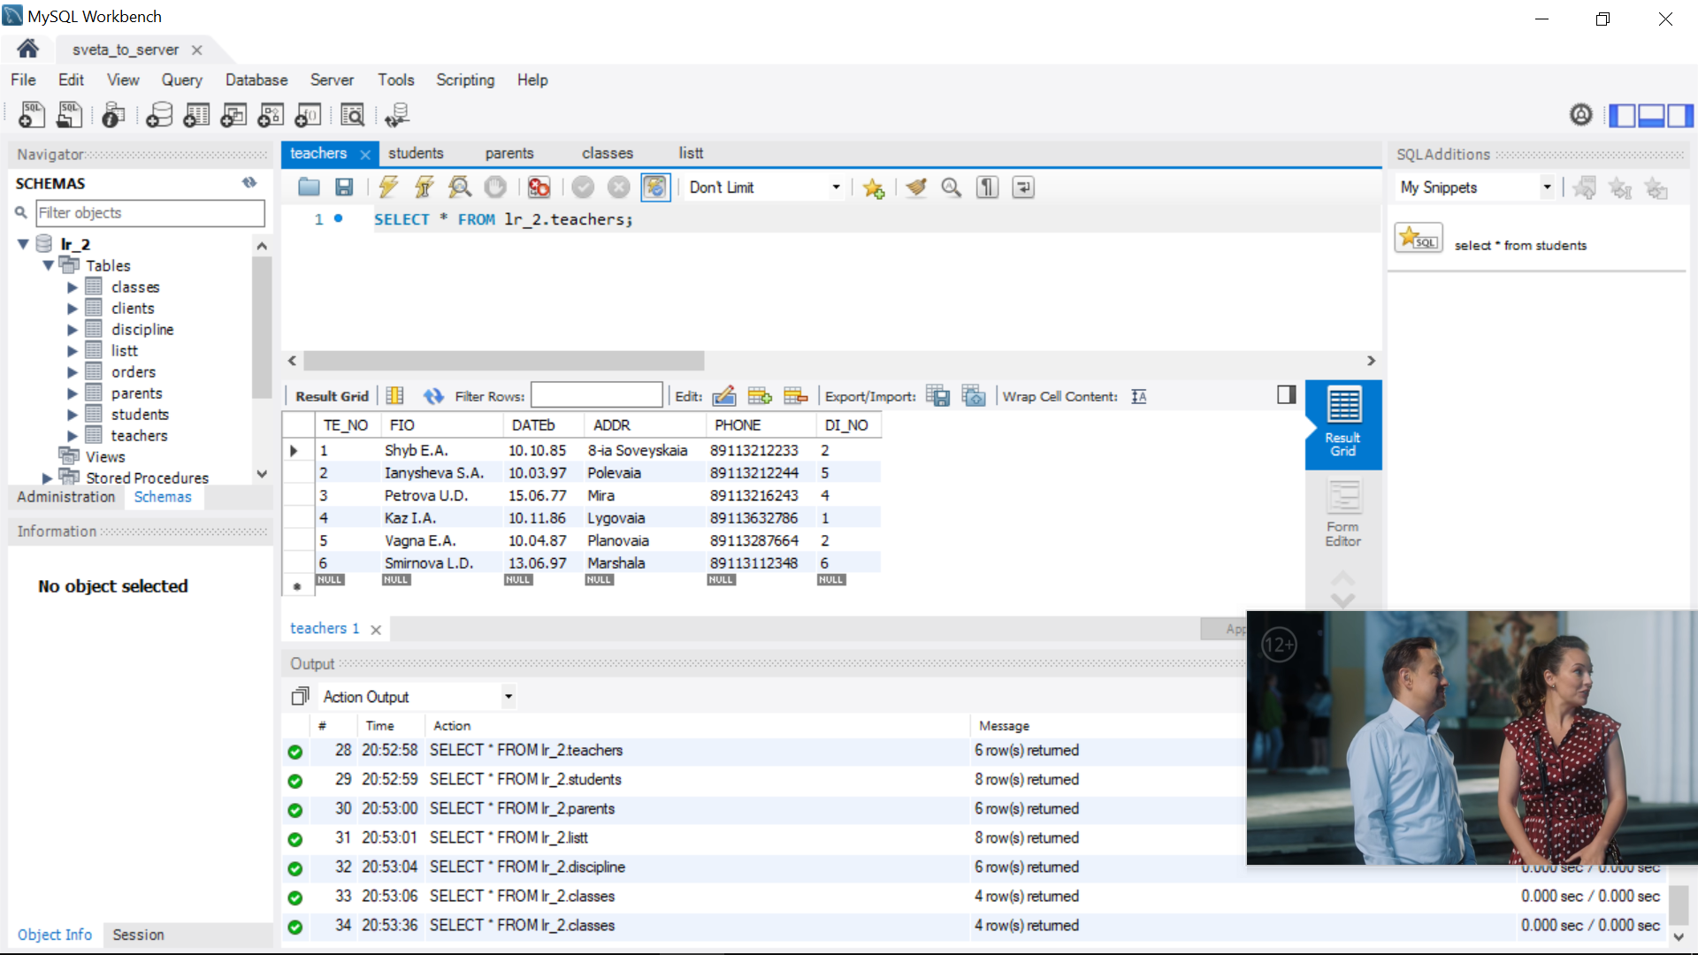1698x955 pixels.
Task: Open the Action Output dropdown
Action: point(417,697)
